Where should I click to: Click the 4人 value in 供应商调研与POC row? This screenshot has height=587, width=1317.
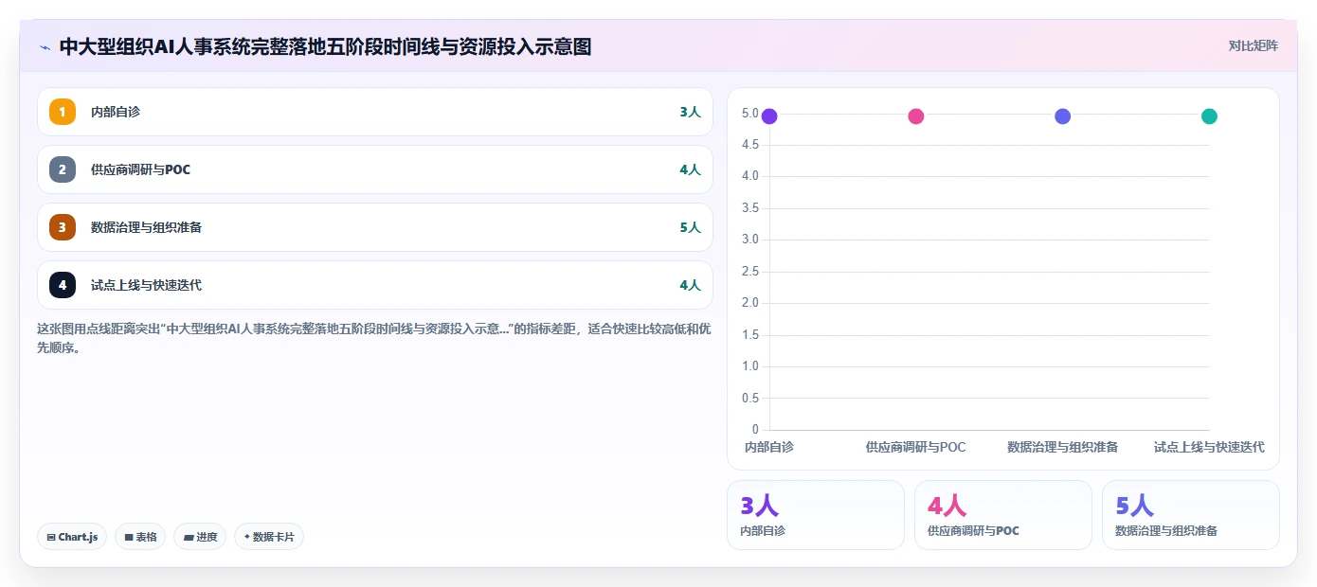click(690, 169)
